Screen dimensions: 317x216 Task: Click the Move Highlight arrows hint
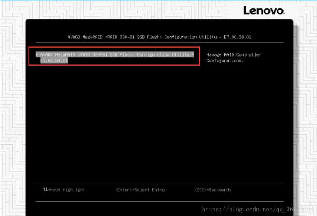point(64,190)
